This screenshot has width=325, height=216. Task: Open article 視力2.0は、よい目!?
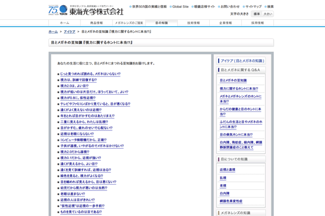click(x=75, y=86)
